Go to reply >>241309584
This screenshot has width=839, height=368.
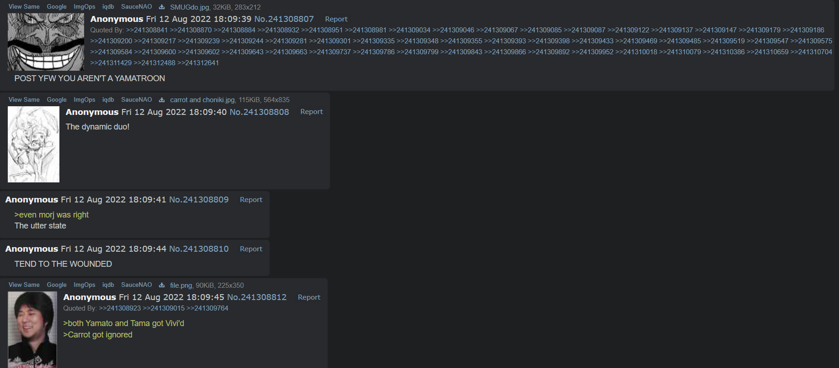point(111,52)
